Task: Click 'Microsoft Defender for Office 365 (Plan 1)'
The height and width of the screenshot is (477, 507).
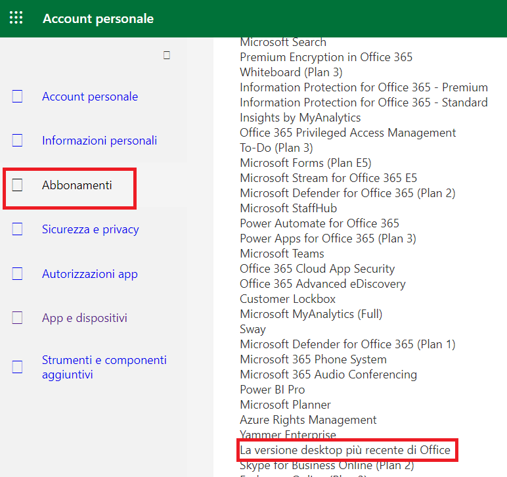Action: [x=347, y=344]
